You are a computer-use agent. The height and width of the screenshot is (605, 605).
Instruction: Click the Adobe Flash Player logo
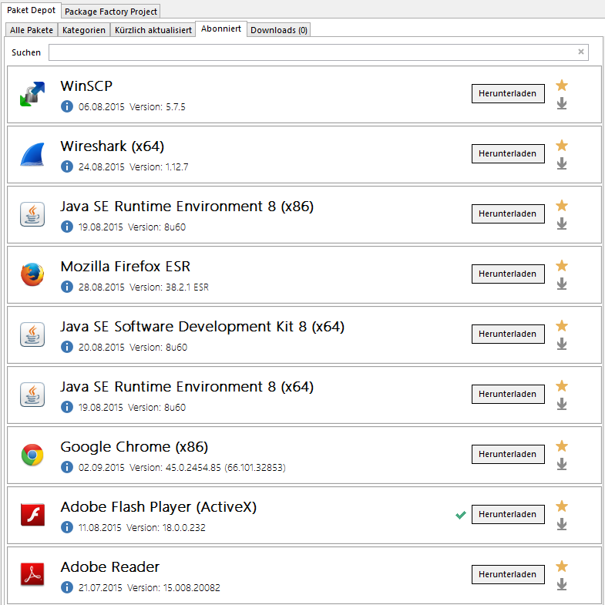(32, 515)
